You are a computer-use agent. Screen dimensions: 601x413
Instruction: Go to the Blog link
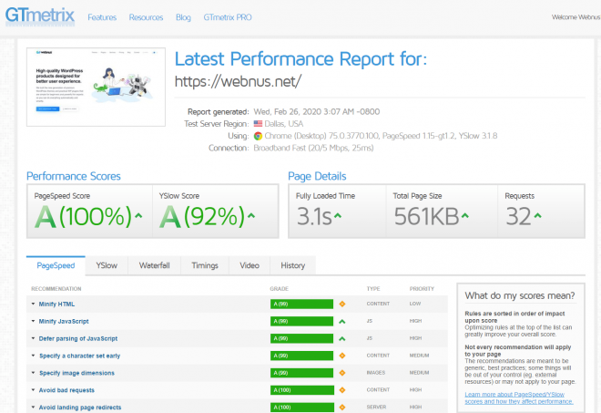pyautogui.click(x=183, y=17)
